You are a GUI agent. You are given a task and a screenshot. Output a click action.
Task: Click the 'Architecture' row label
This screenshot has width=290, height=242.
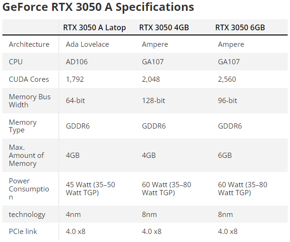pyautogui.click(x=29, y=44)
